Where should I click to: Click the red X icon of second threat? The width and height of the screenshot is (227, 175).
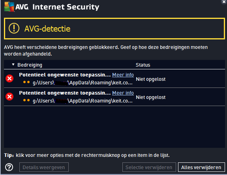click(9, 97)
